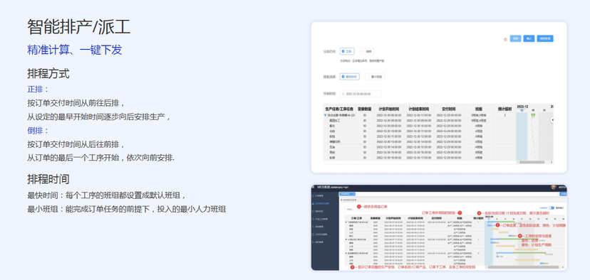
Task: Select the 正排 scheduling direction radio
Action: pyautogui.click(x=346, y=51)
